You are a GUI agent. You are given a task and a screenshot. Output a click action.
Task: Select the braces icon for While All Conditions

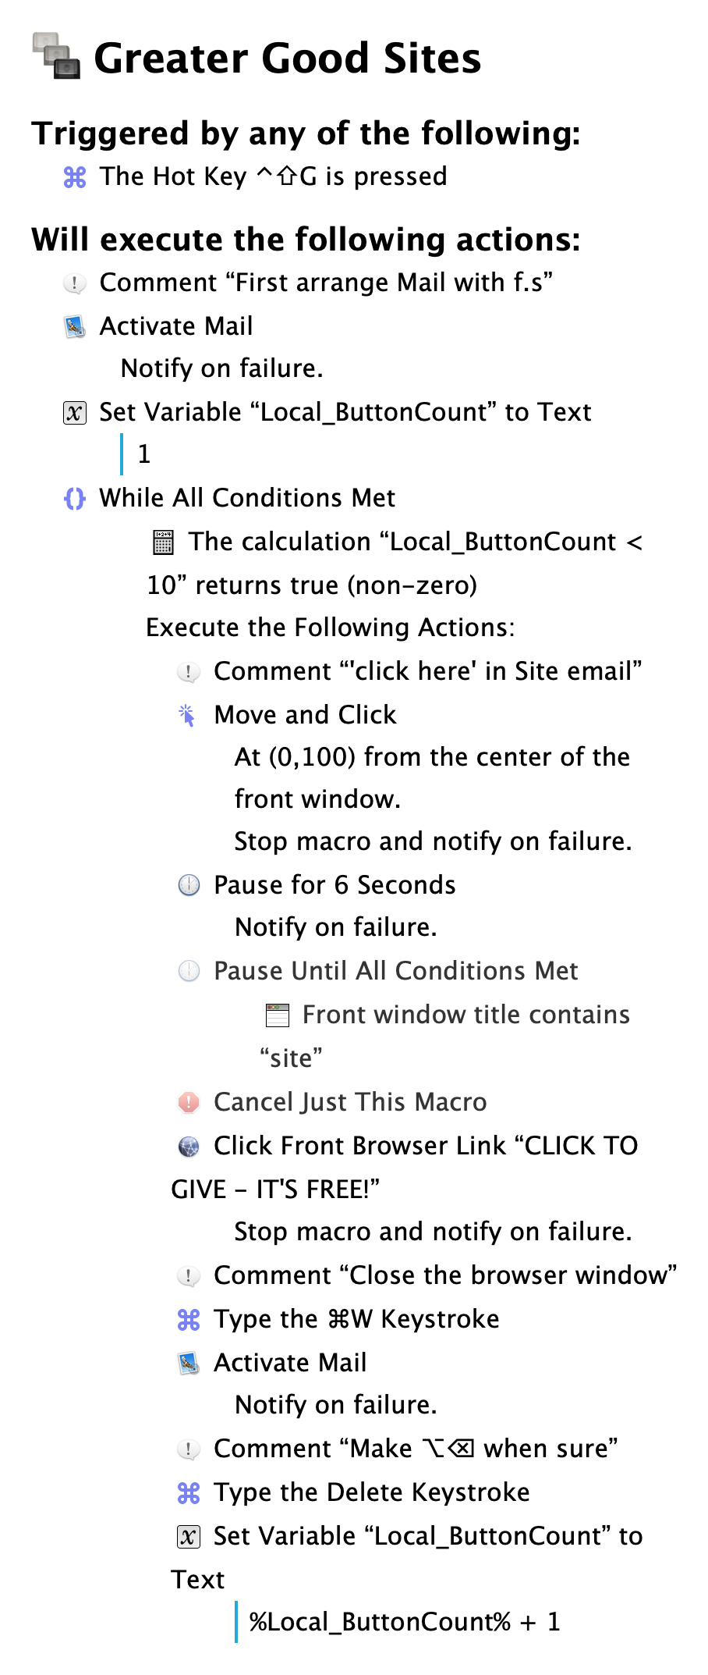[x=75, y=498]
